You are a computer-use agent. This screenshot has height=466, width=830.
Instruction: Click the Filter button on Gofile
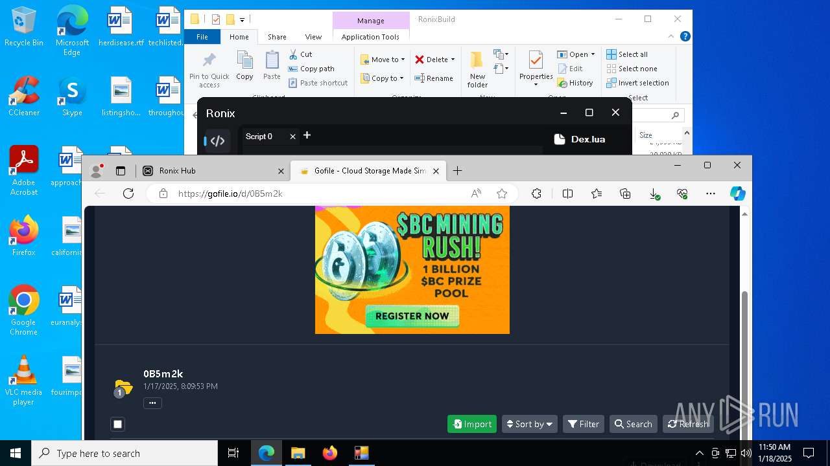coord(584,424)
